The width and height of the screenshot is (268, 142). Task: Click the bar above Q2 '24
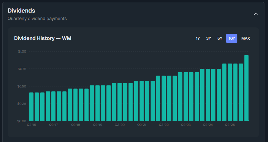(x=208, y=95)
